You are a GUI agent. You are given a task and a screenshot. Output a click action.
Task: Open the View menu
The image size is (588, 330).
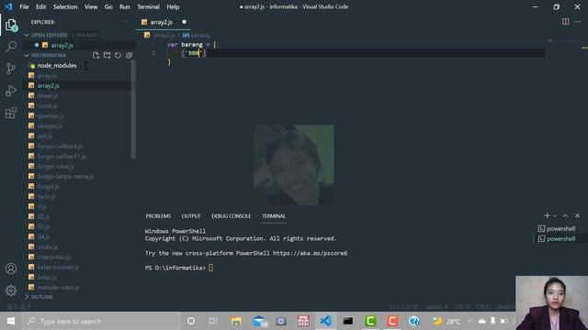[x=91, y=6]
